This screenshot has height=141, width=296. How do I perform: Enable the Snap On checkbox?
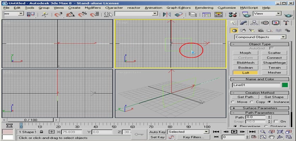pos(276,121)
